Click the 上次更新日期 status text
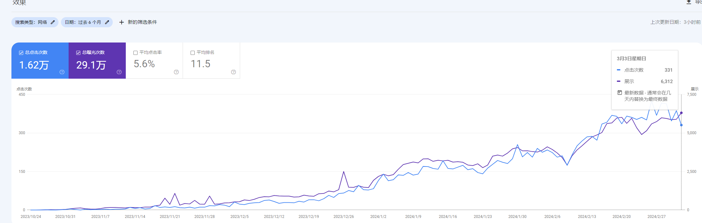Screen dimensions: 702x223 (x=675, y=22)
